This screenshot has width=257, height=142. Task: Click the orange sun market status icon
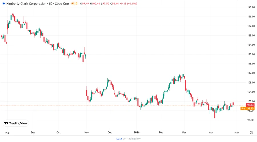point(72,3)
